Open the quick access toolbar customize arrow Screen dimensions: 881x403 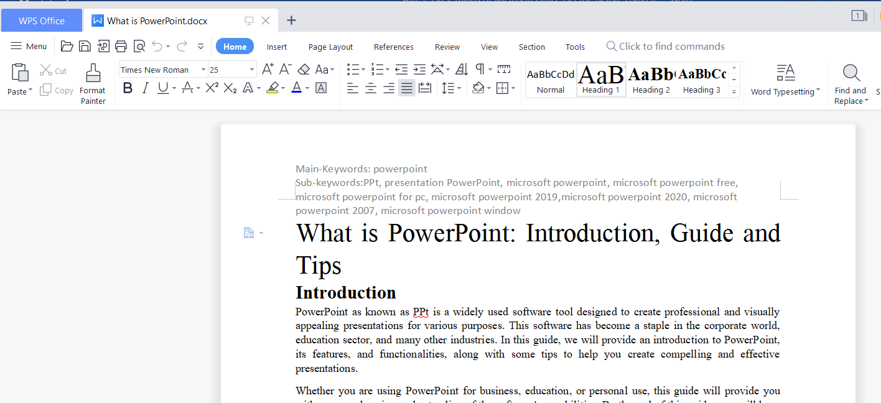coord(200,46)
